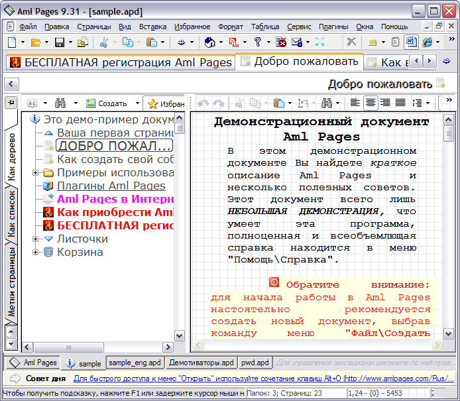Click the binoculars Find icon in editor toolbar
The image size is (460, 401).
(x=327, y=103)
